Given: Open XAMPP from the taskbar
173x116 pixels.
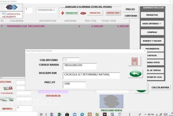Looking at the screenshot, I should pos(89,114).
